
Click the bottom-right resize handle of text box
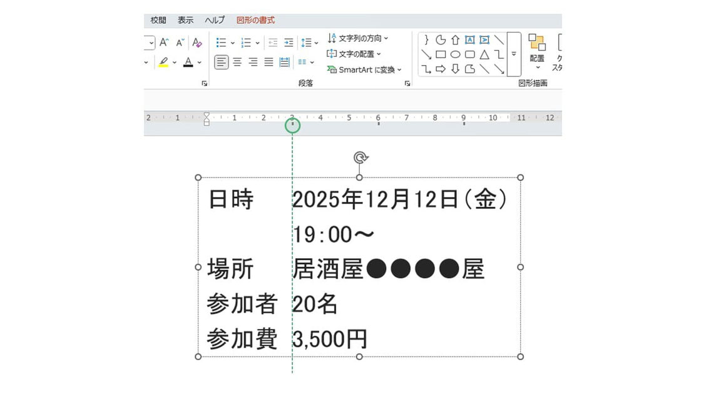pyautogui.click(x=521, y=356)
